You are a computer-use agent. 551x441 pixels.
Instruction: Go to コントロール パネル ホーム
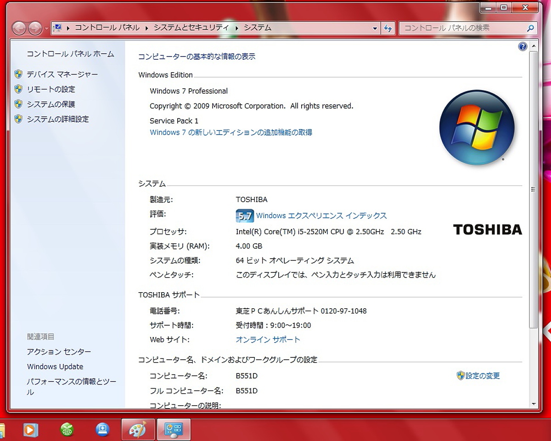pyautogui.click(x=70, y=54)
